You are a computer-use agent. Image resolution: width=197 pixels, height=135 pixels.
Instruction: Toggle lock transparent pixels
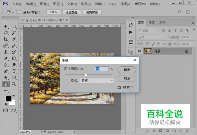pyautogui.click(x=148, y=44)
